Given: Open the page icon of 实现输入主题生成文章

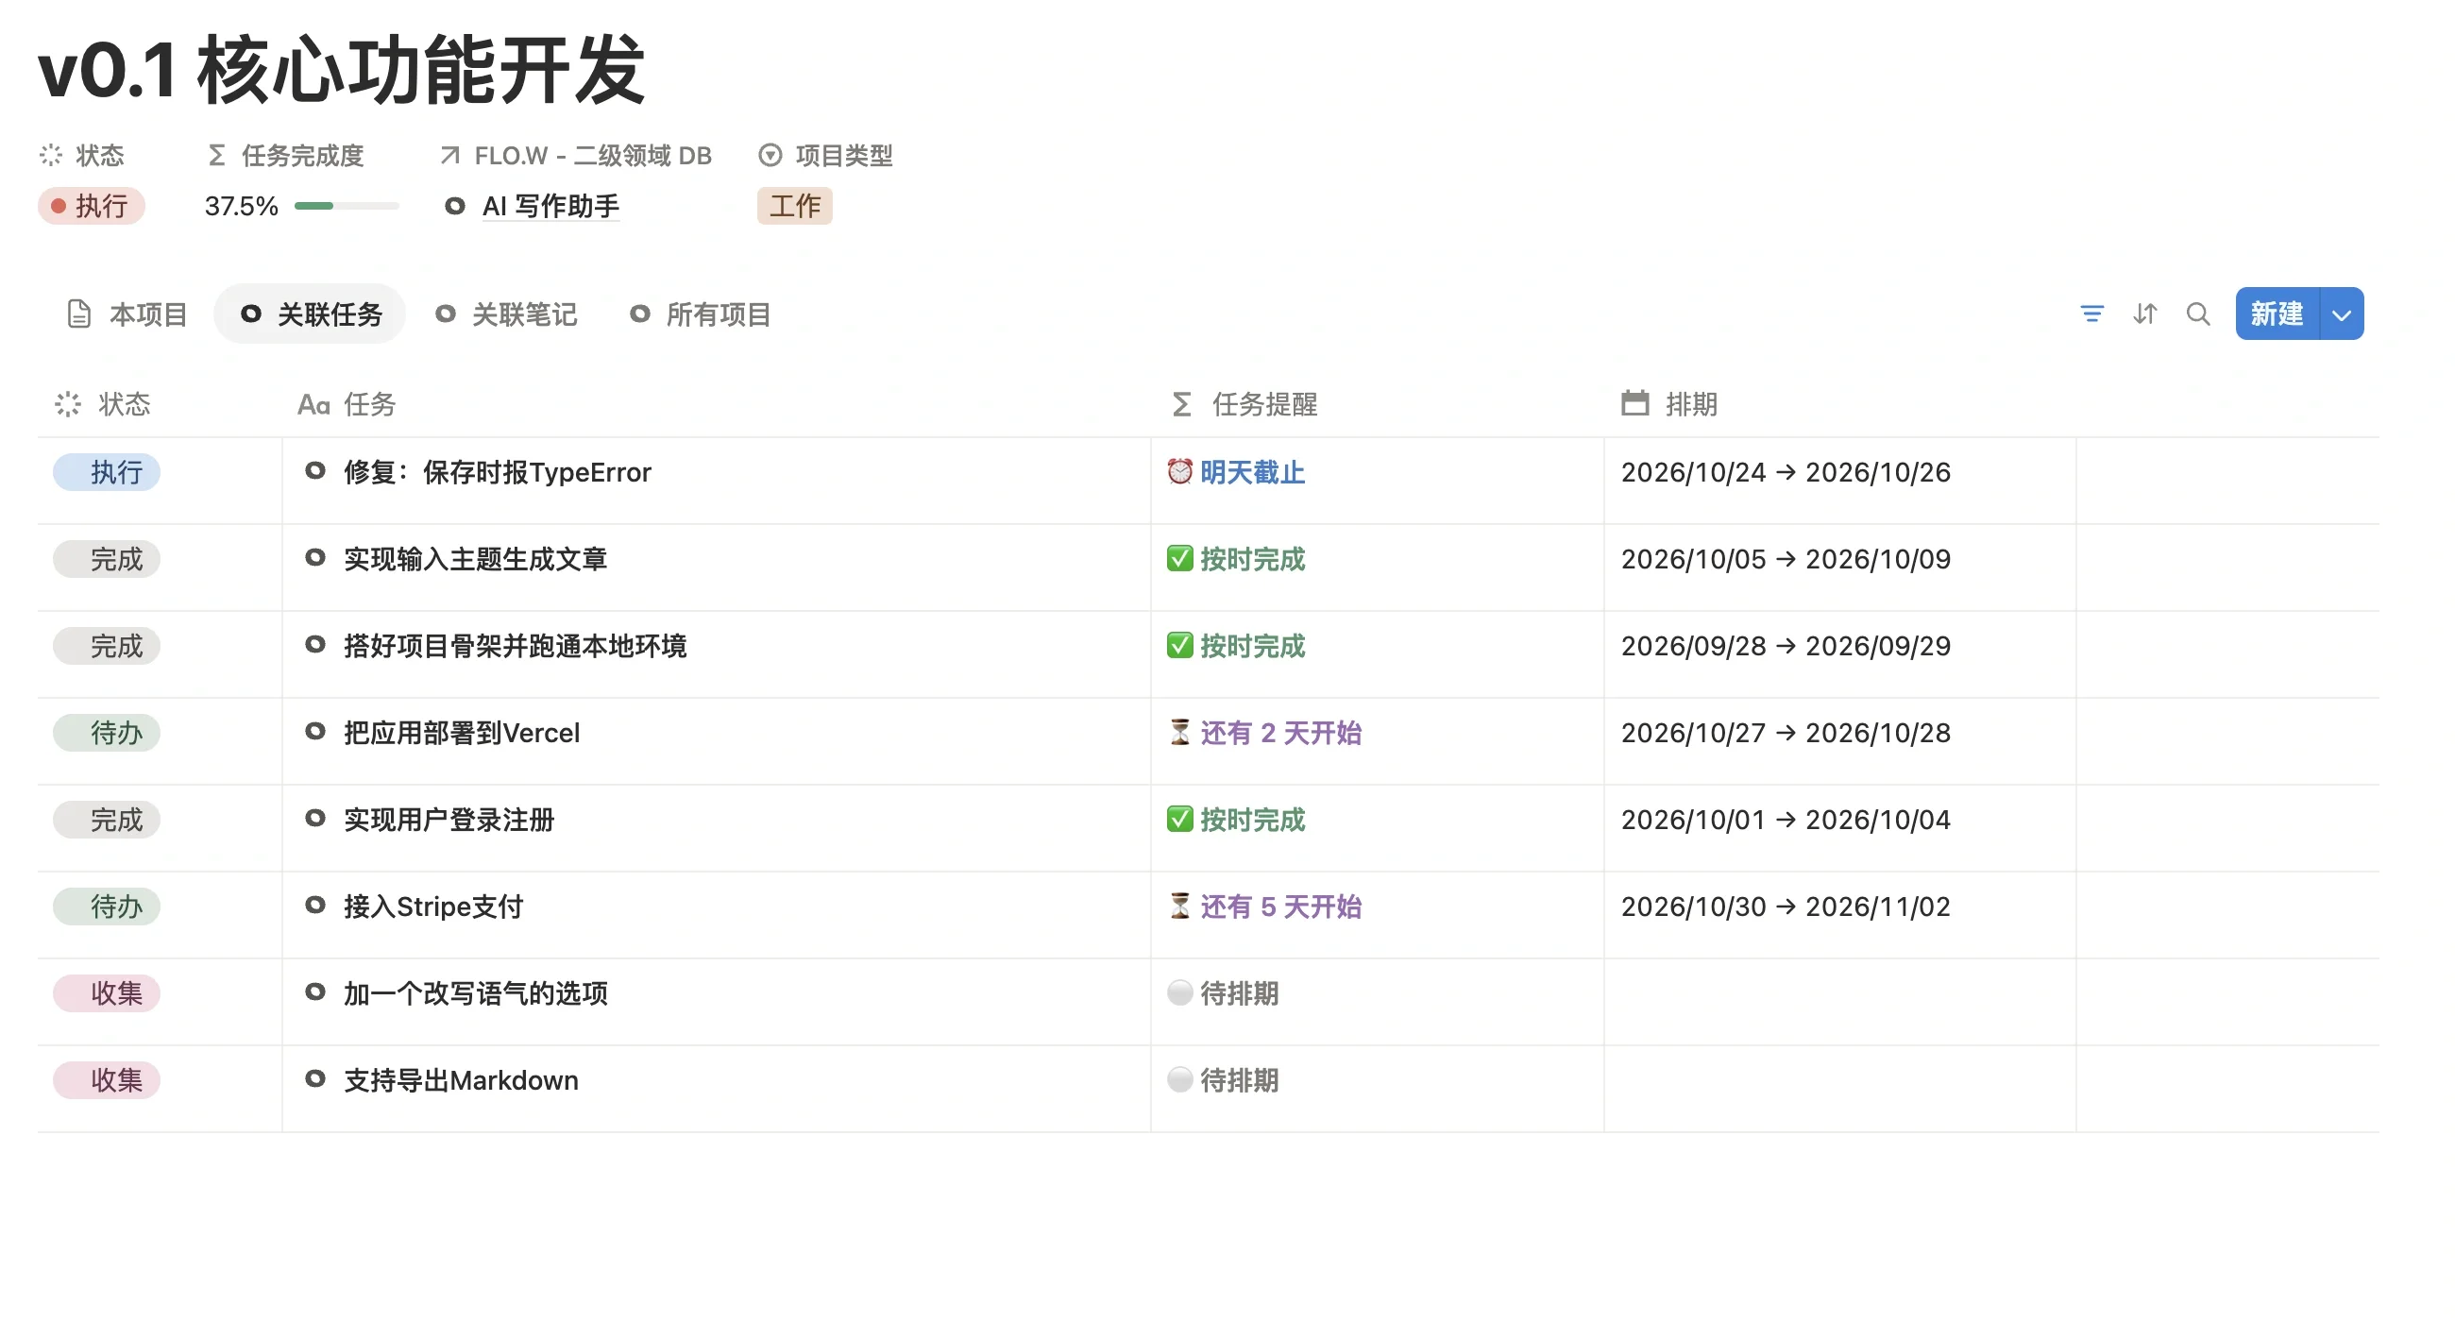Looking at the screenshot, I should point(314,557).
